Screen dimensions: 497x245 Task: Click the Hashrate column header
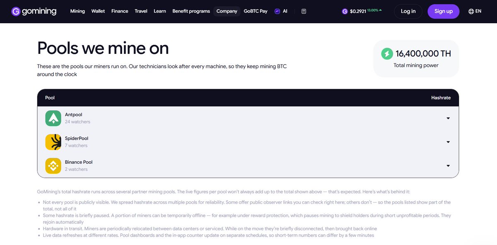pyautogui.click(x=441, y=98)
